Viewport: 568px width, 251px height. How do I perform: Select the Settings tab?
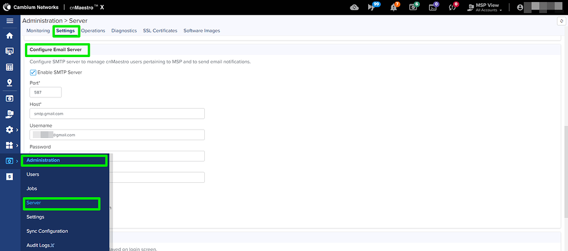point(66,30)
